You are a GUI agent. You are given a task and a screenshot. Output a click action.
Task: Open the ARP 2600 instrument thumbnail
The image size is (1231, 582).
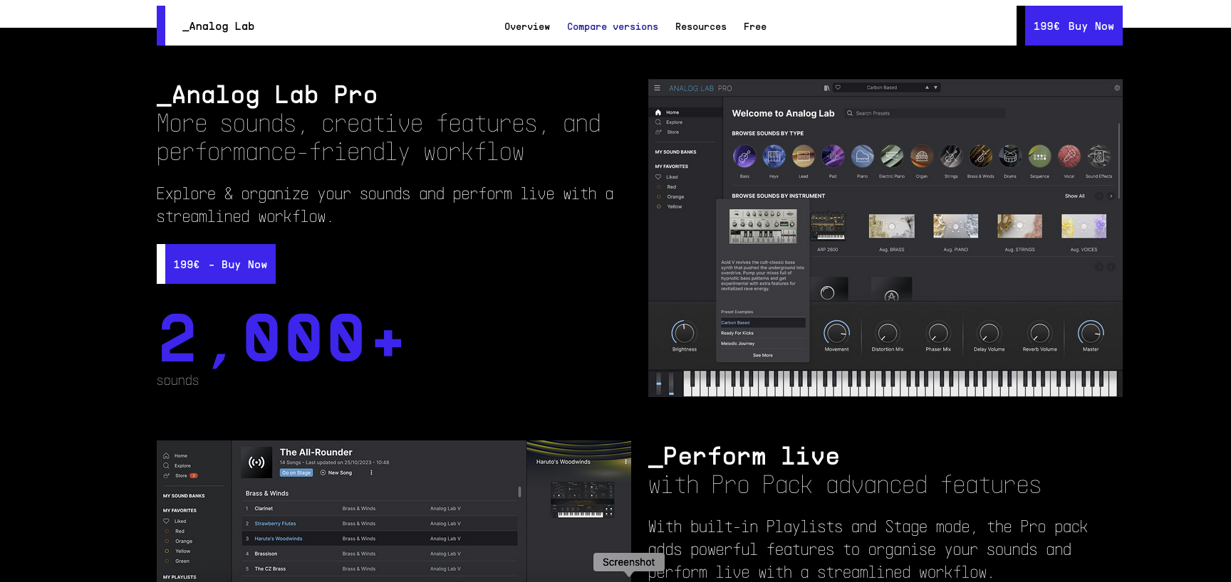(828, 227)
